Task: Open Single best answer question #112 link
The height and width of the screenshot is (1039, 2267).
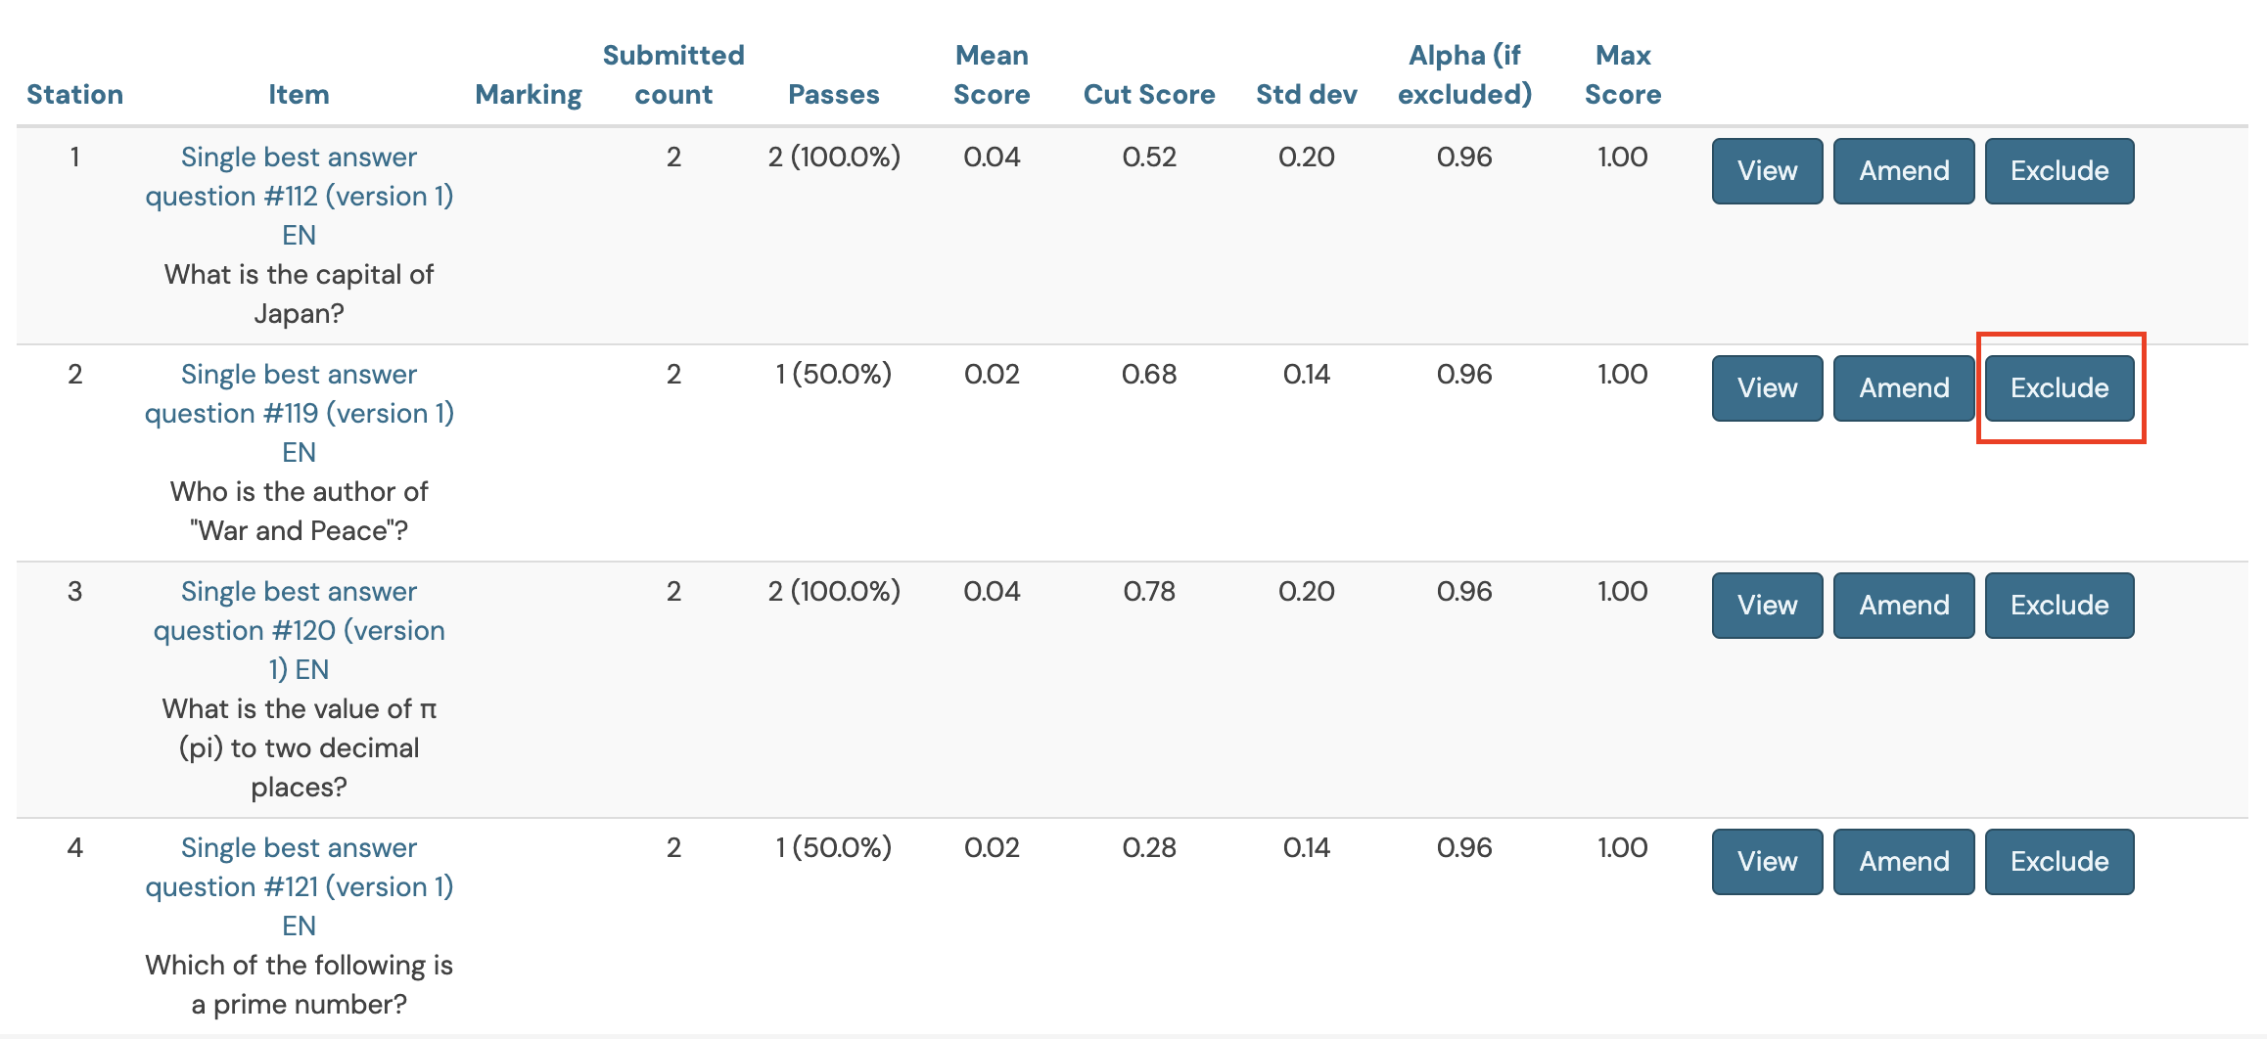Action: pos(299,196)
